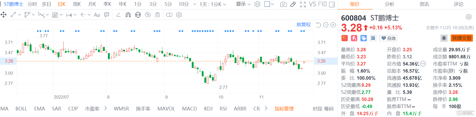The height and width of the screenshot is (117, 476).
Task: Click the pink lightning level icon
Action: tap(354, 38)
